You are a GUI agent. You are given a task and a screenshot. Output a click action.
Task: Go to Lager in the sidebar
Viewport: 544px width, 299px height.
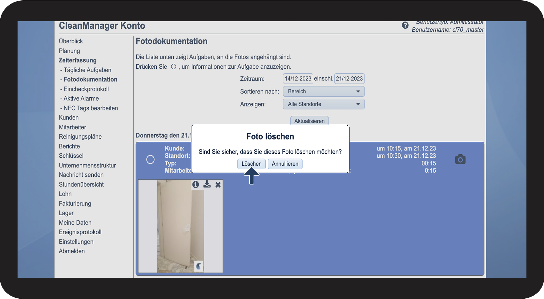pyautogui.click(x=66, y=213)
